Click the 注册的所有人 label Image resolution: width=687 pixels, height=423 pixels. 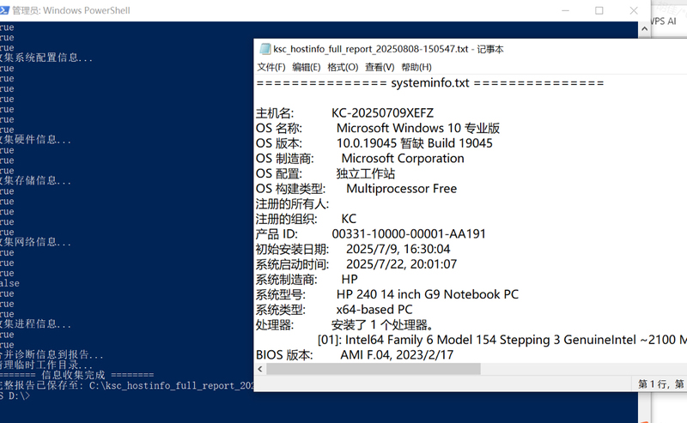(x=292, y=203)
